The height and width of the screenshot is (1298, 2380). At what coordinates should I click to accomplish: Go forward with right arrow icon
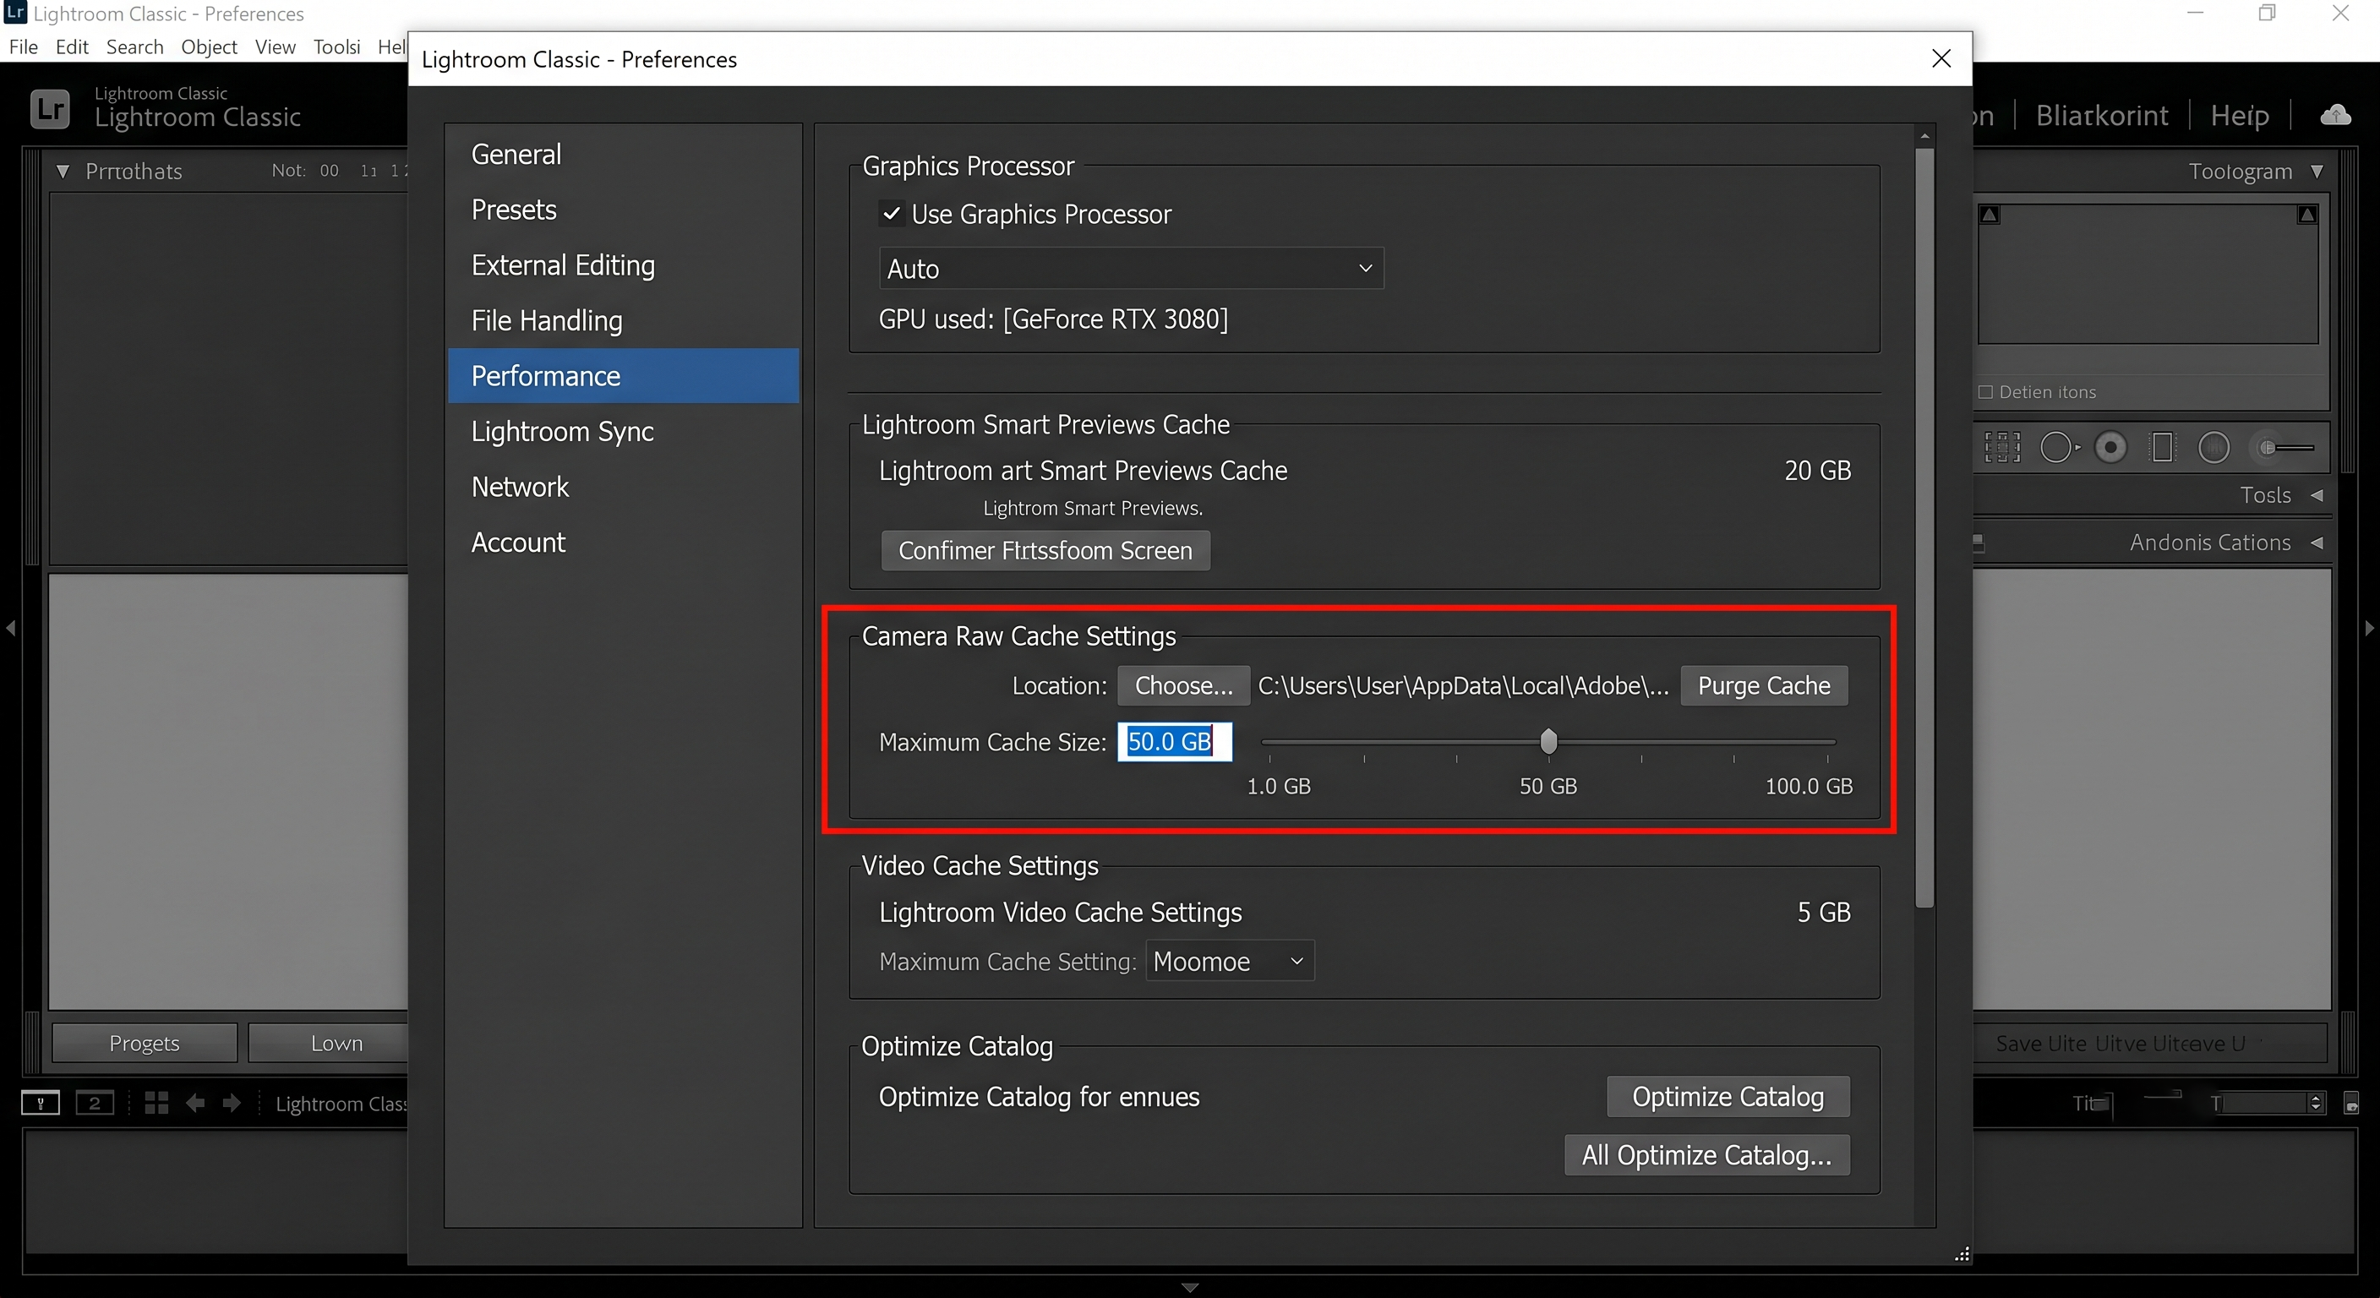click(232, 1103)
